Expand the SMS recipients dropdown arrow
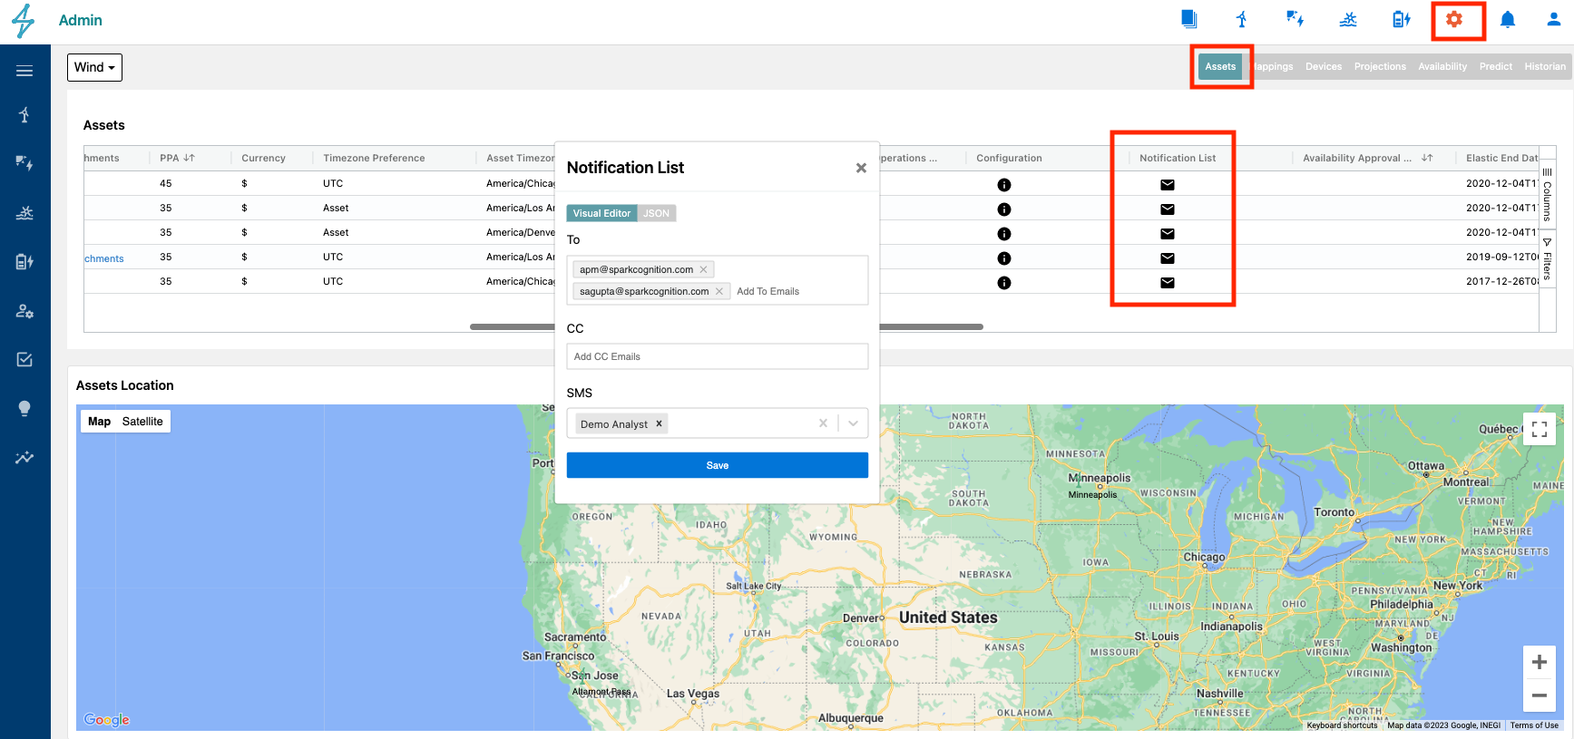The height and width of the screenshot is (739, 1574). coord(853,423)
